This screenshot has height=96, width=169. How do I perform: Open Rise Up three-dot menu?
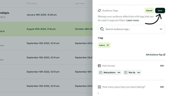139,73
